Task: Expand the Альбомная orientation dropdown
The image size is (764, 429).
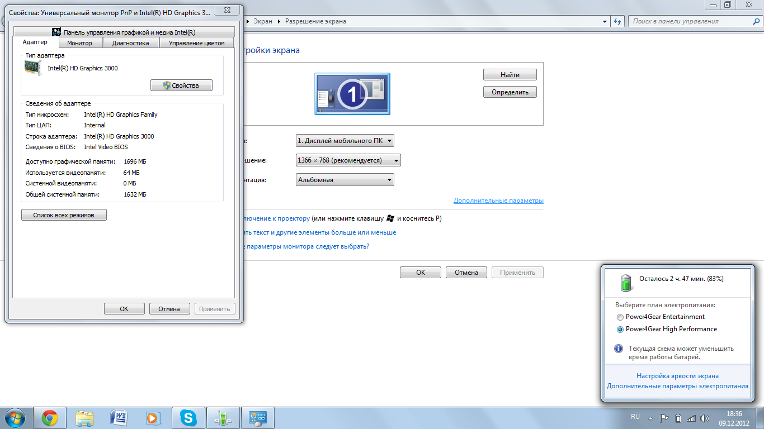Action: [345, 180]
